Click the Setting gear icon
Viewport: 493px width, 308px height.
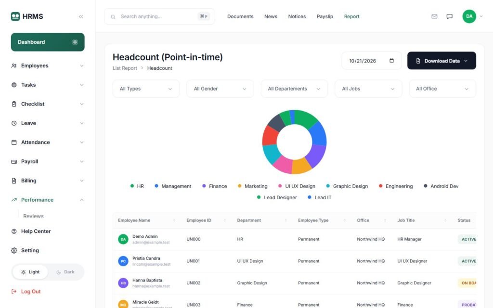(x=14, y=250)
